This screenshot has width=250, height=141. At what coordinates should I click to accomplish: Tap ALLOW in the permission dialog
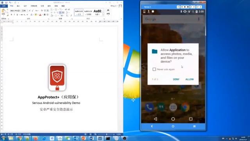(189, 79)
